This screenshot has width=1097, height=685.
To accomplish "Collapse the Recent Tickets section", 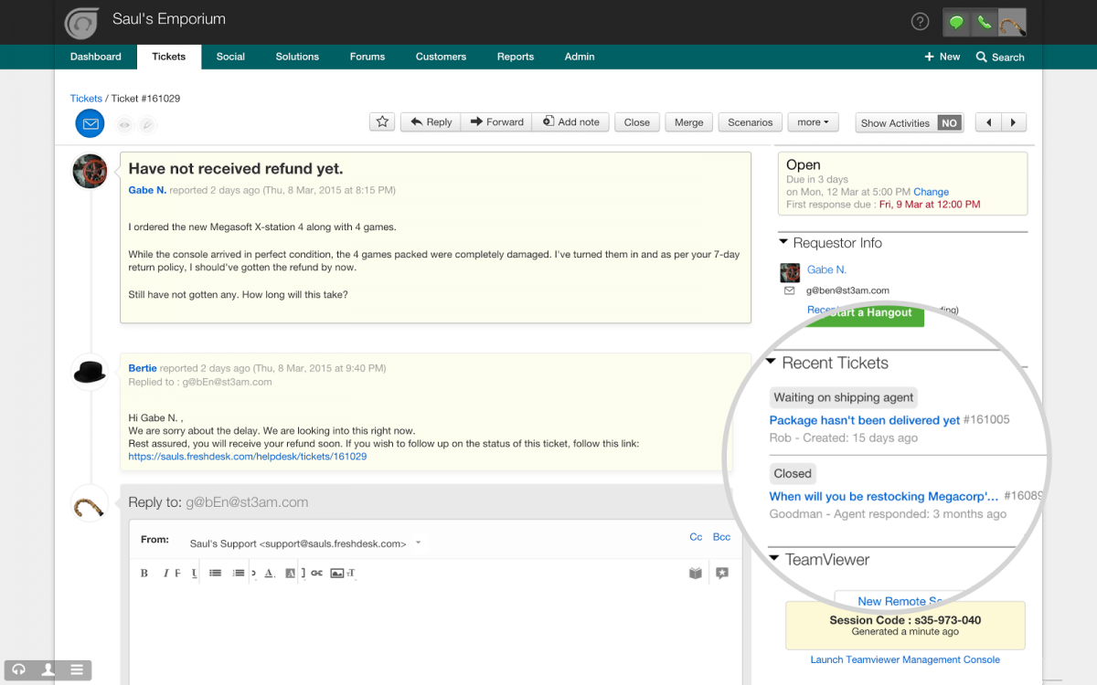I will click(x=771, y=363).
